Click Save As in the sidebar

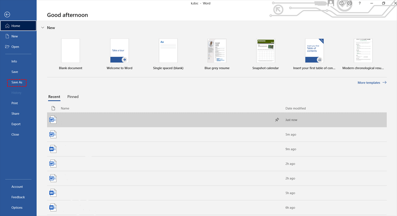point(17,82)
